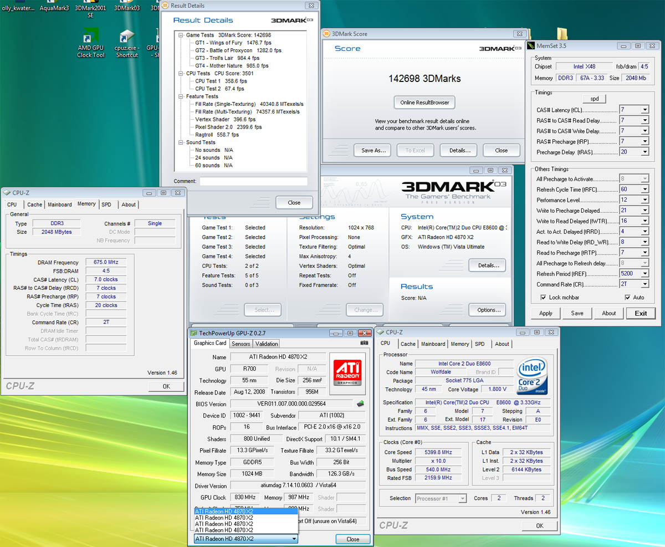This screenshot has height=547, width=665.
Task: Switch to the Validation tab in GPU-Z
Action: point(267,344)
